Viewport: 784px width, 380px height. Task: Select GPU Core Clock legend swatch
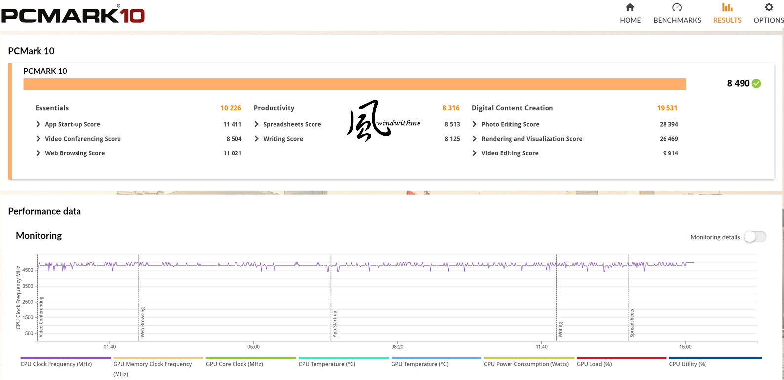click(x=251, y=358)
